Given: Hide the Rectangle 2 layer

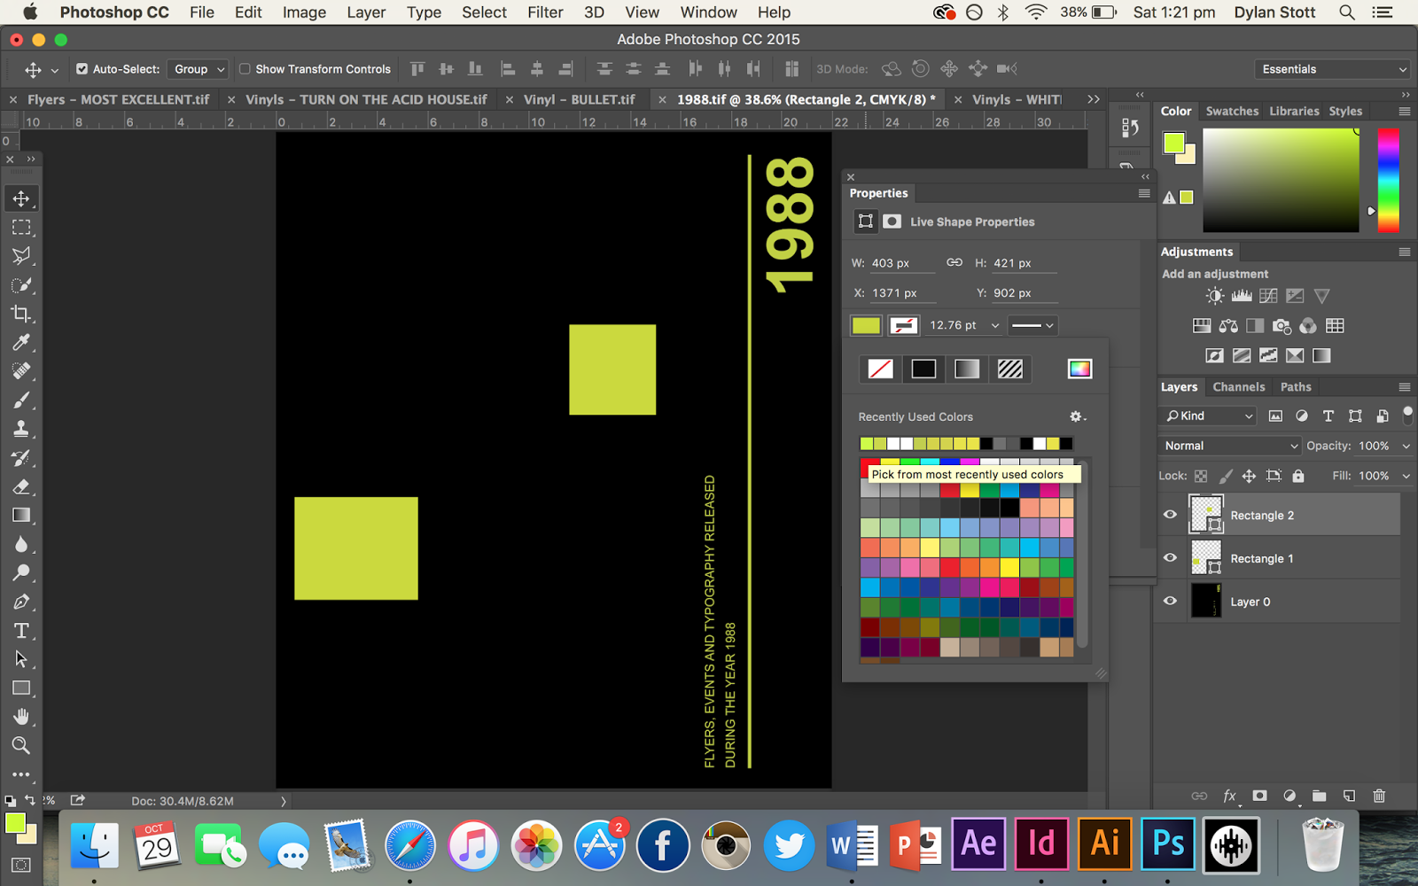Looking at the screenshot, I should 1170,515.
